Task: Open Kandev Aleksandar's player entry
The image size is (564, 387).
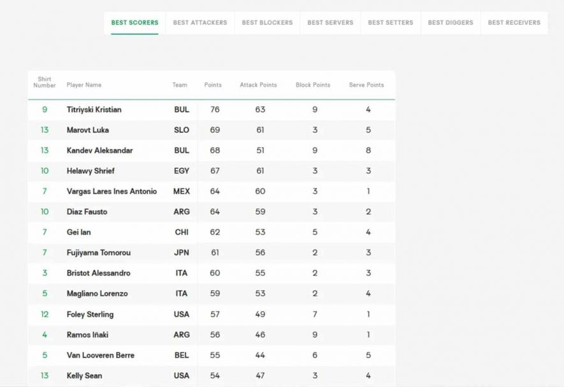Action: 99,151
